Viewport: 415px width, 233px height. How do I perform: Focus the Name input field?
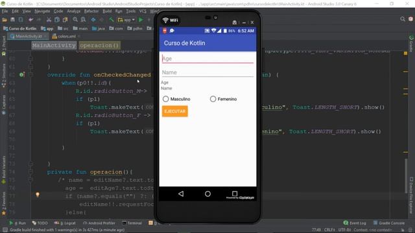tap(207, 72)
